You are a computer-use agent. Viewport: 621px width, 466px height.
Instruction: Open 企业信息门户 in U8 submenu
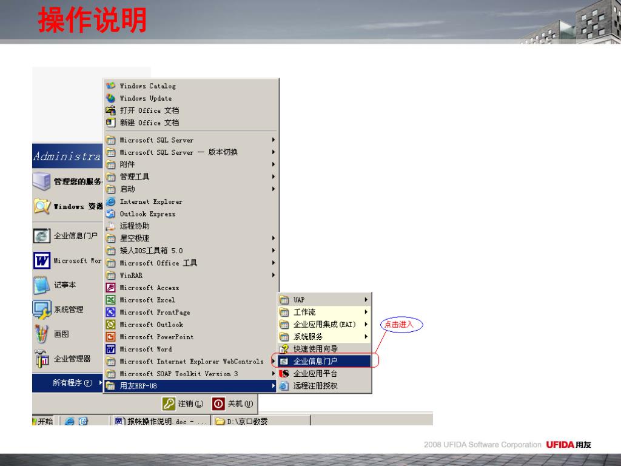click(324, 361)
